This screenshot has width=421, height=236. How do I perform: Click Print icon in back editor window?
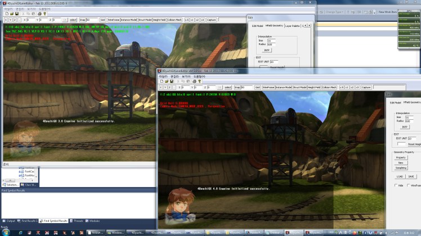point(40,13)
